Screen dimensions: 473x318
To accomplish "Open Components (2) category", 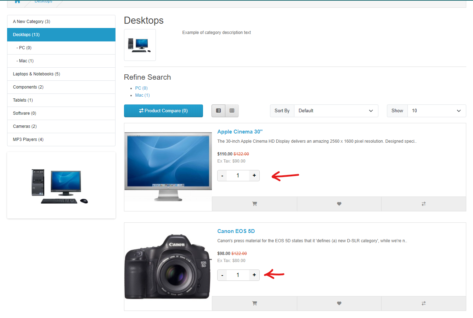I will click(x=61, y=87).
